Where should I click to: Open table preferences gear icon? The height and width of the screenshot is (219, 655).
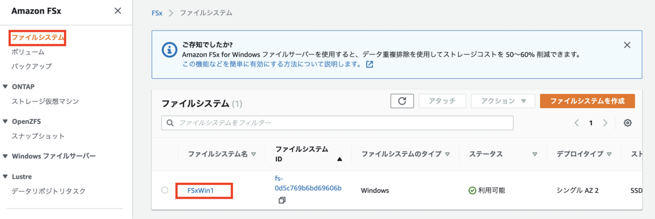[628, 123]
